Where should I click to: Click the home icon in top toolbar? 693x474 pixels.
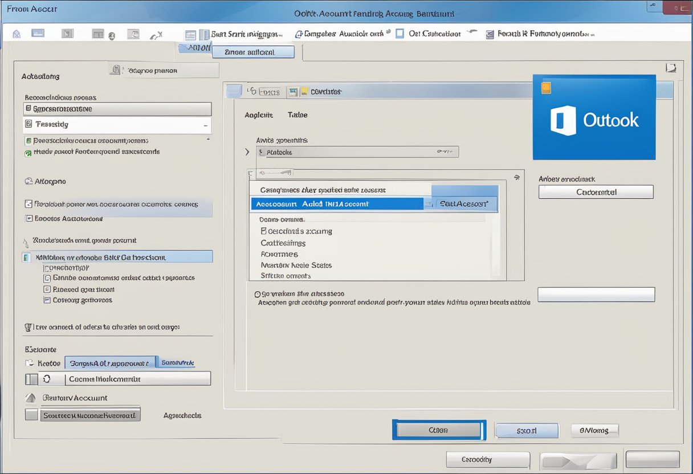tap(17, 34)
